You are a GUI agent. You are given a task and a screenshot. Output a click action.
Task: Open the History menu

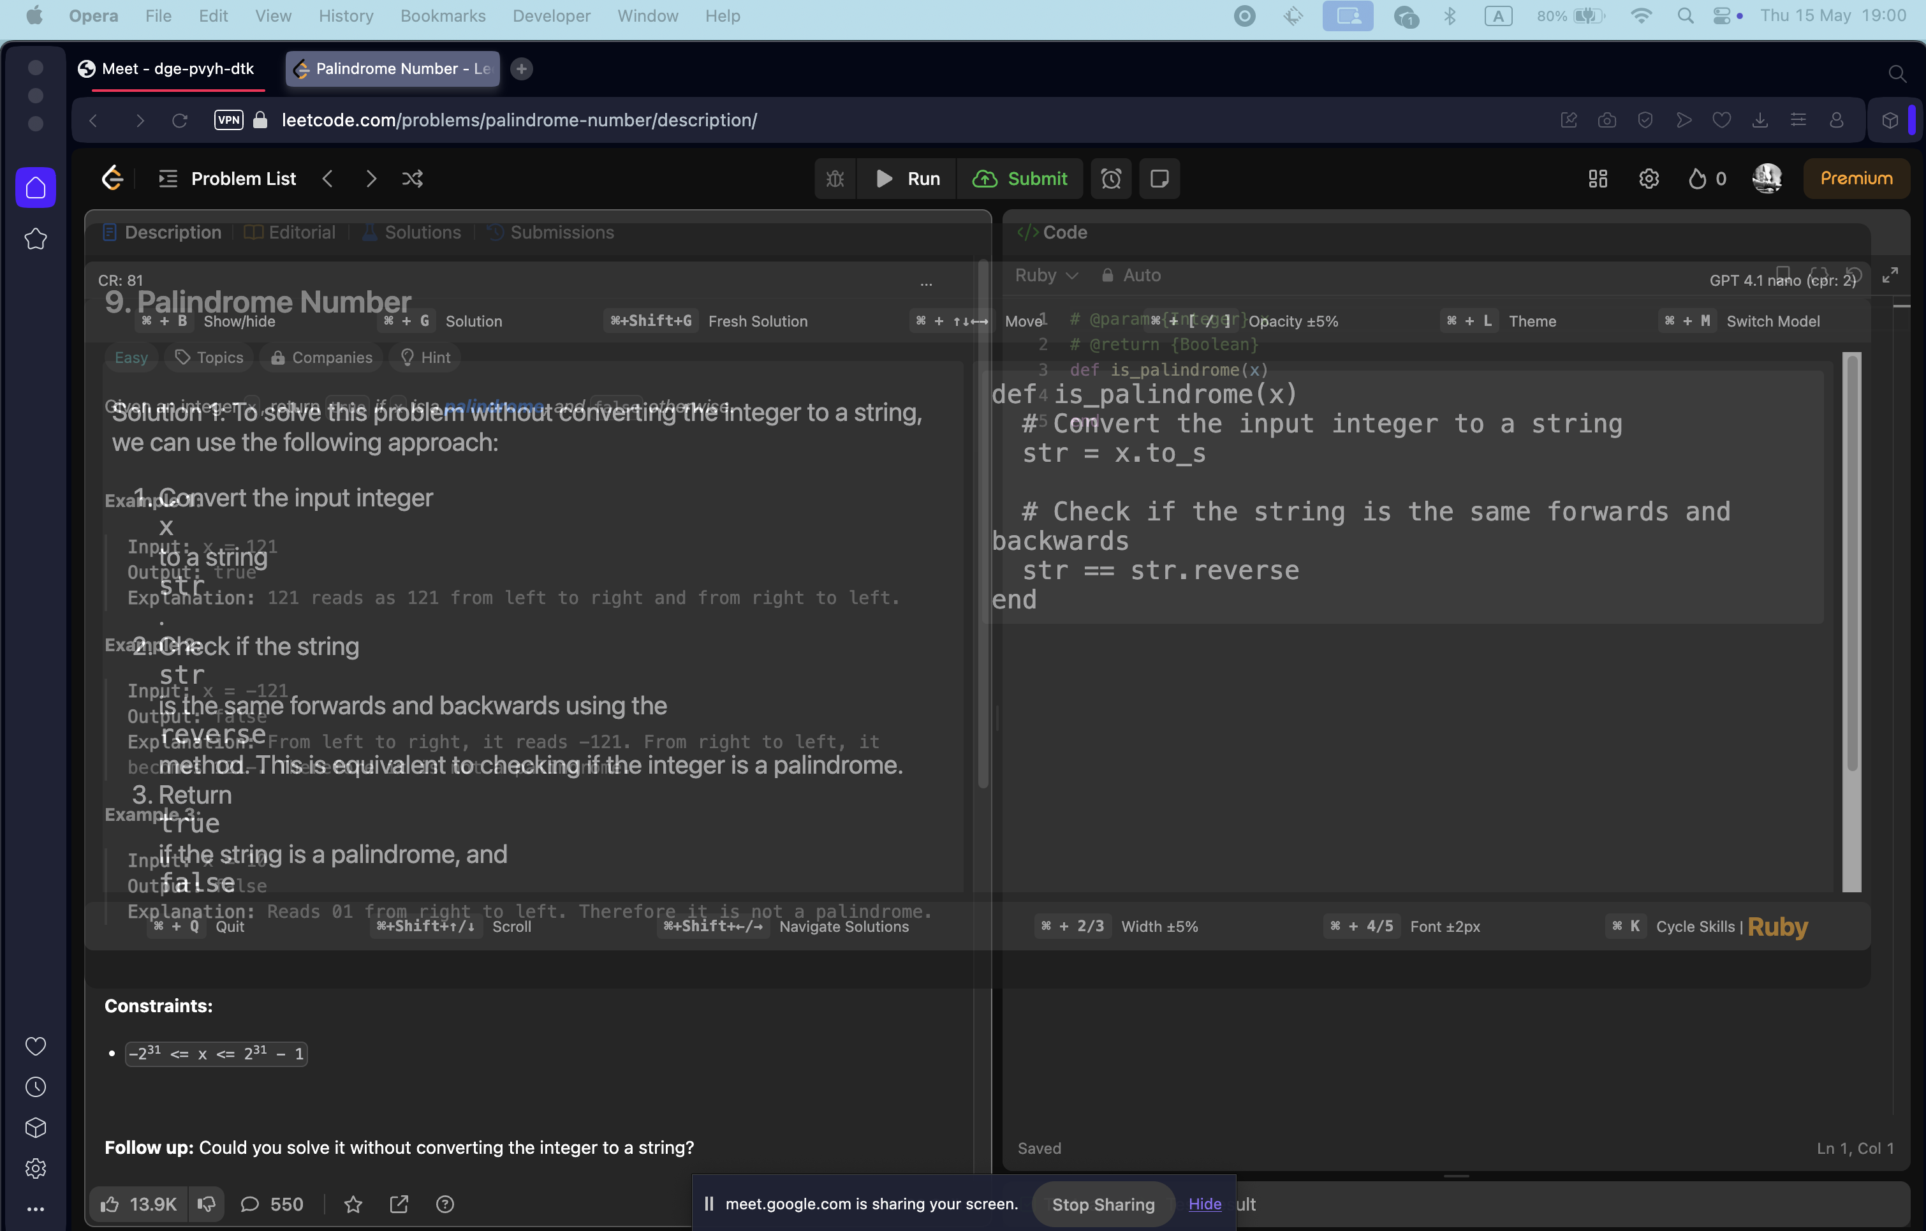point(346,16)
